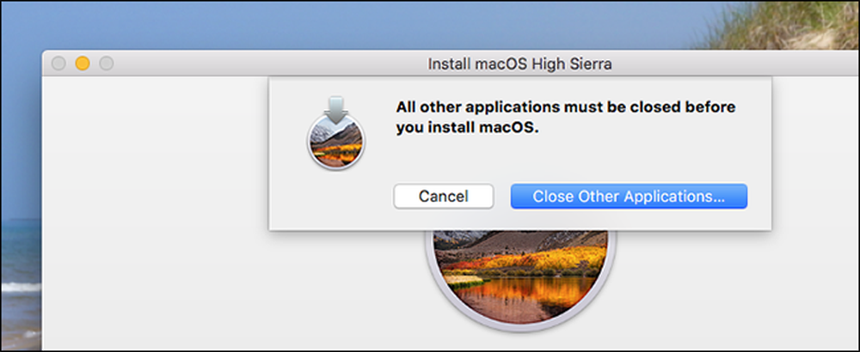Click the Install macOS High Sierra title
Viewport: 860px width, 352px height.
[x=519, y=64]
